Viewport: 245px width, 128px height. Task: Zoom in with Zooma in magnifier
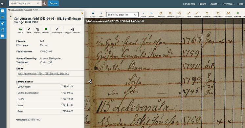click(x=170, y=15)
